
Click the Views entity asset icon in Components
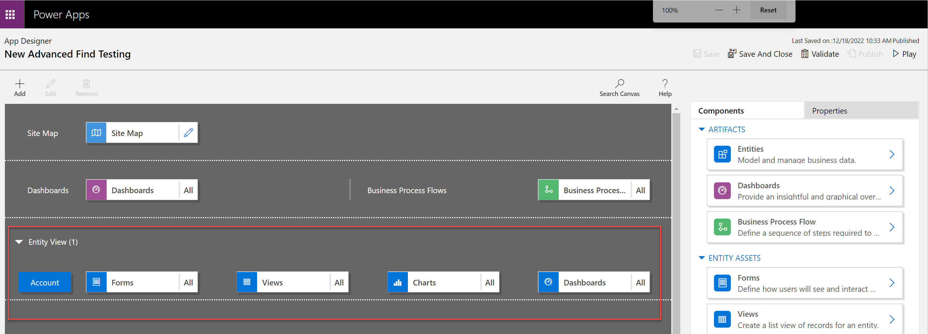point(722,319)
